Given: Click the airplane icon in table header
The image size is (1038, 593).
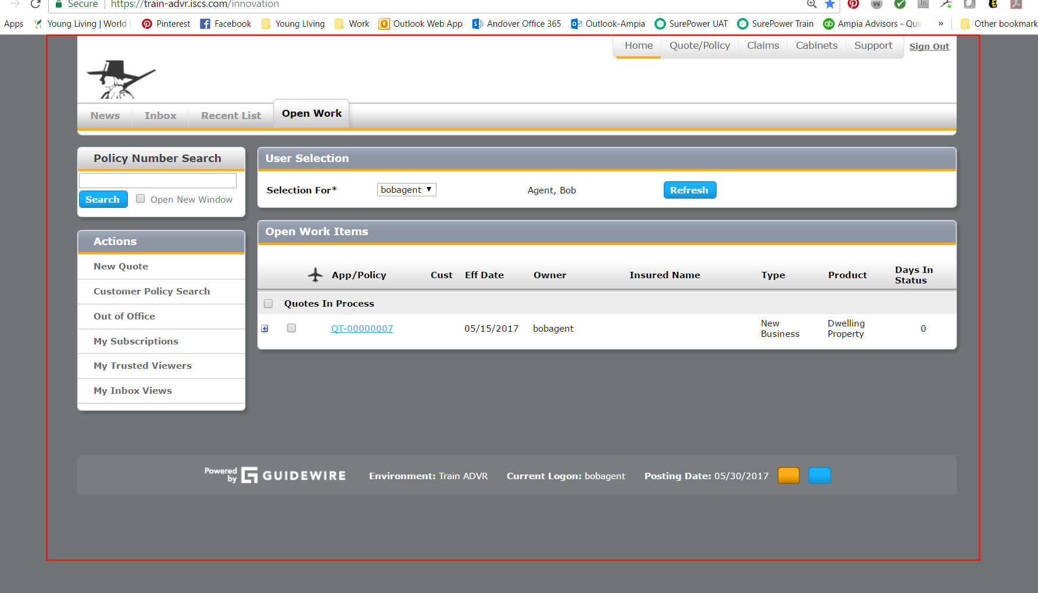Looking at the screenshot, I should (x=315, y=275).
